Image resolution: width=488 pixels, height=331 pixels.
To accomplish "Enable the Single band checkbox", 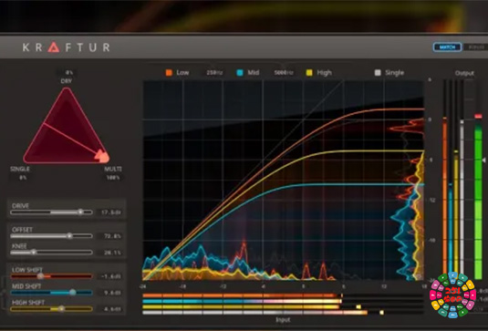I will 378,73.
